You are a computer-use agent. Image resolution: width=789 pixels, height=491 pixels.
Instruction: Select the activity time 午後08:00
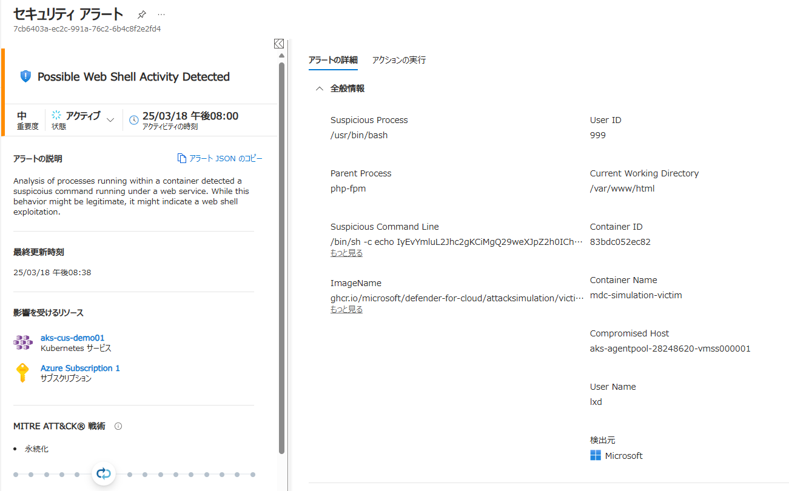190,116
